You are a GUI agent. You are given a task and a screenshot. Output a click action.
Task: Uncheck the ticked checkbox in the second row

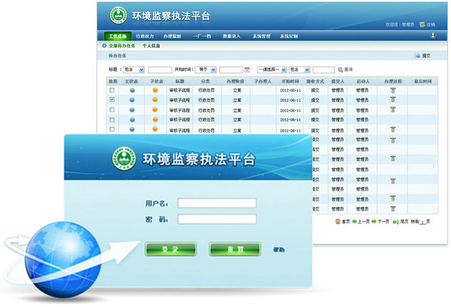click(111, 101)
